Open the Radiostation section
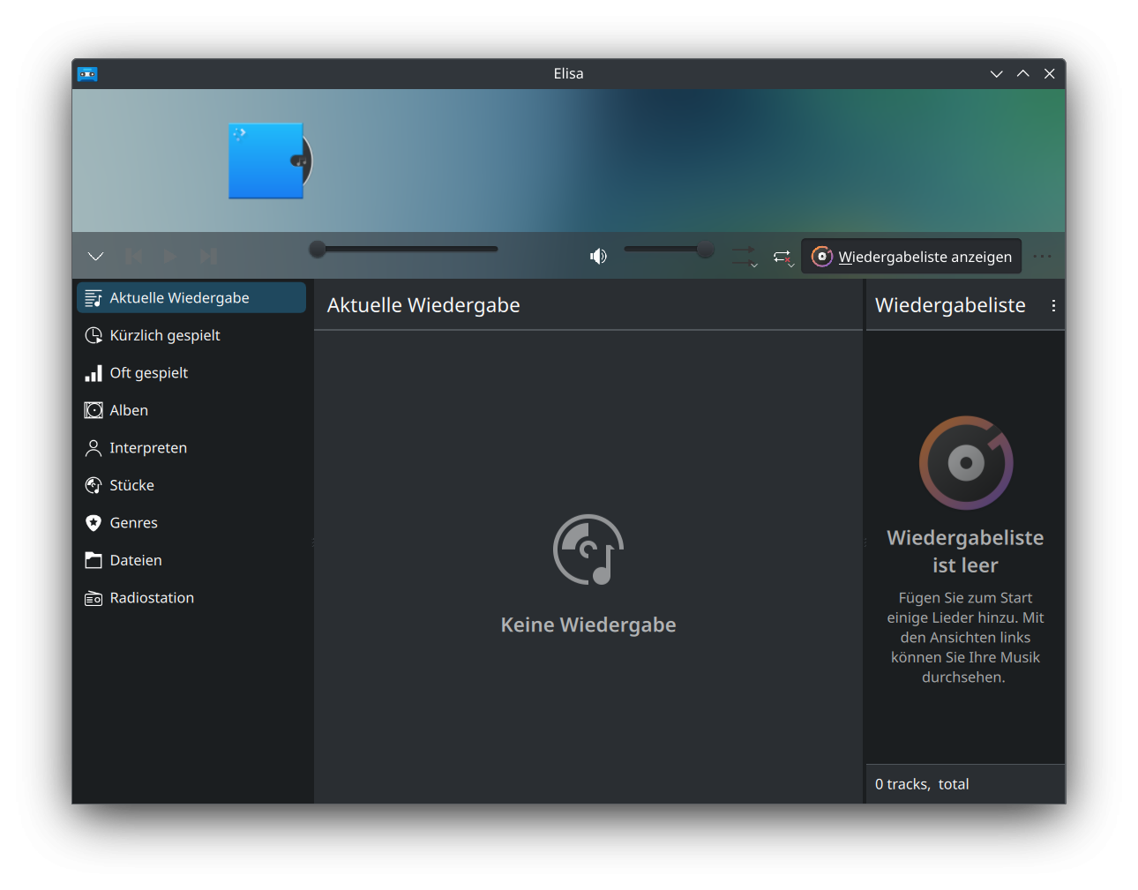The image size is (1138, 890). 152,598
